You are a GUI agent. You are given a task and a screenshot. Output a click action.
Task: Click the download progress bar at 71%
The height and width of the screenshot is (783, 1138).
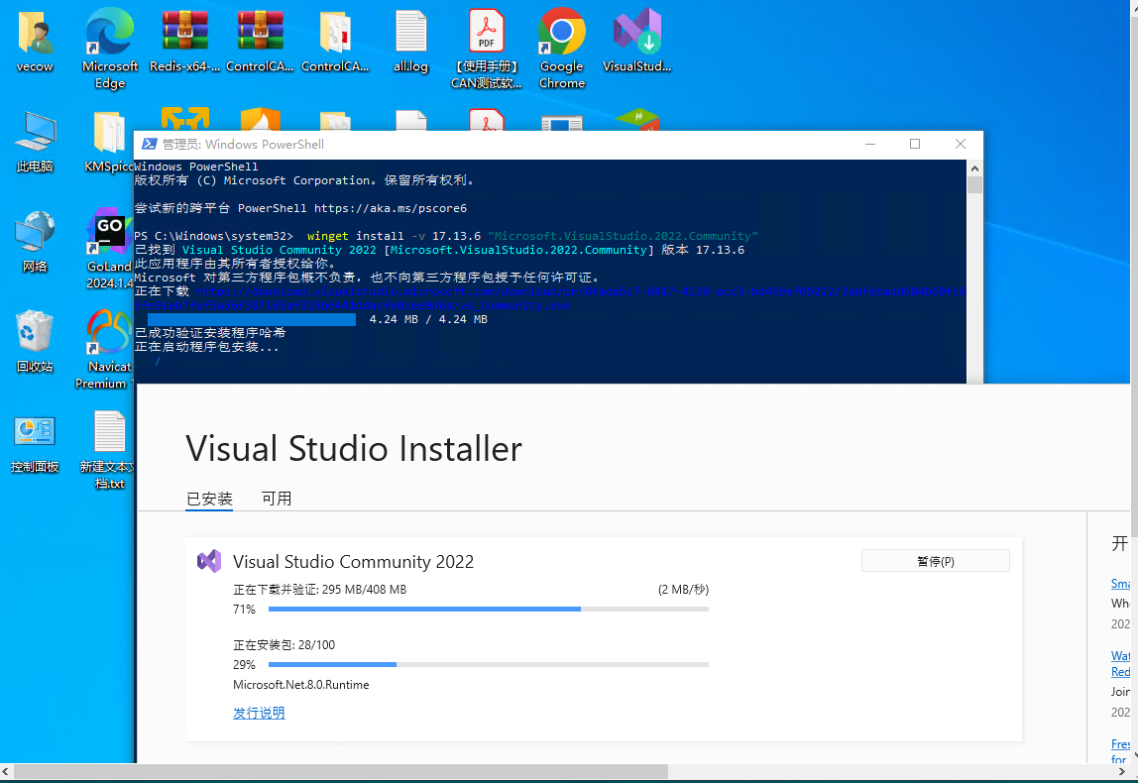point(489,609)
